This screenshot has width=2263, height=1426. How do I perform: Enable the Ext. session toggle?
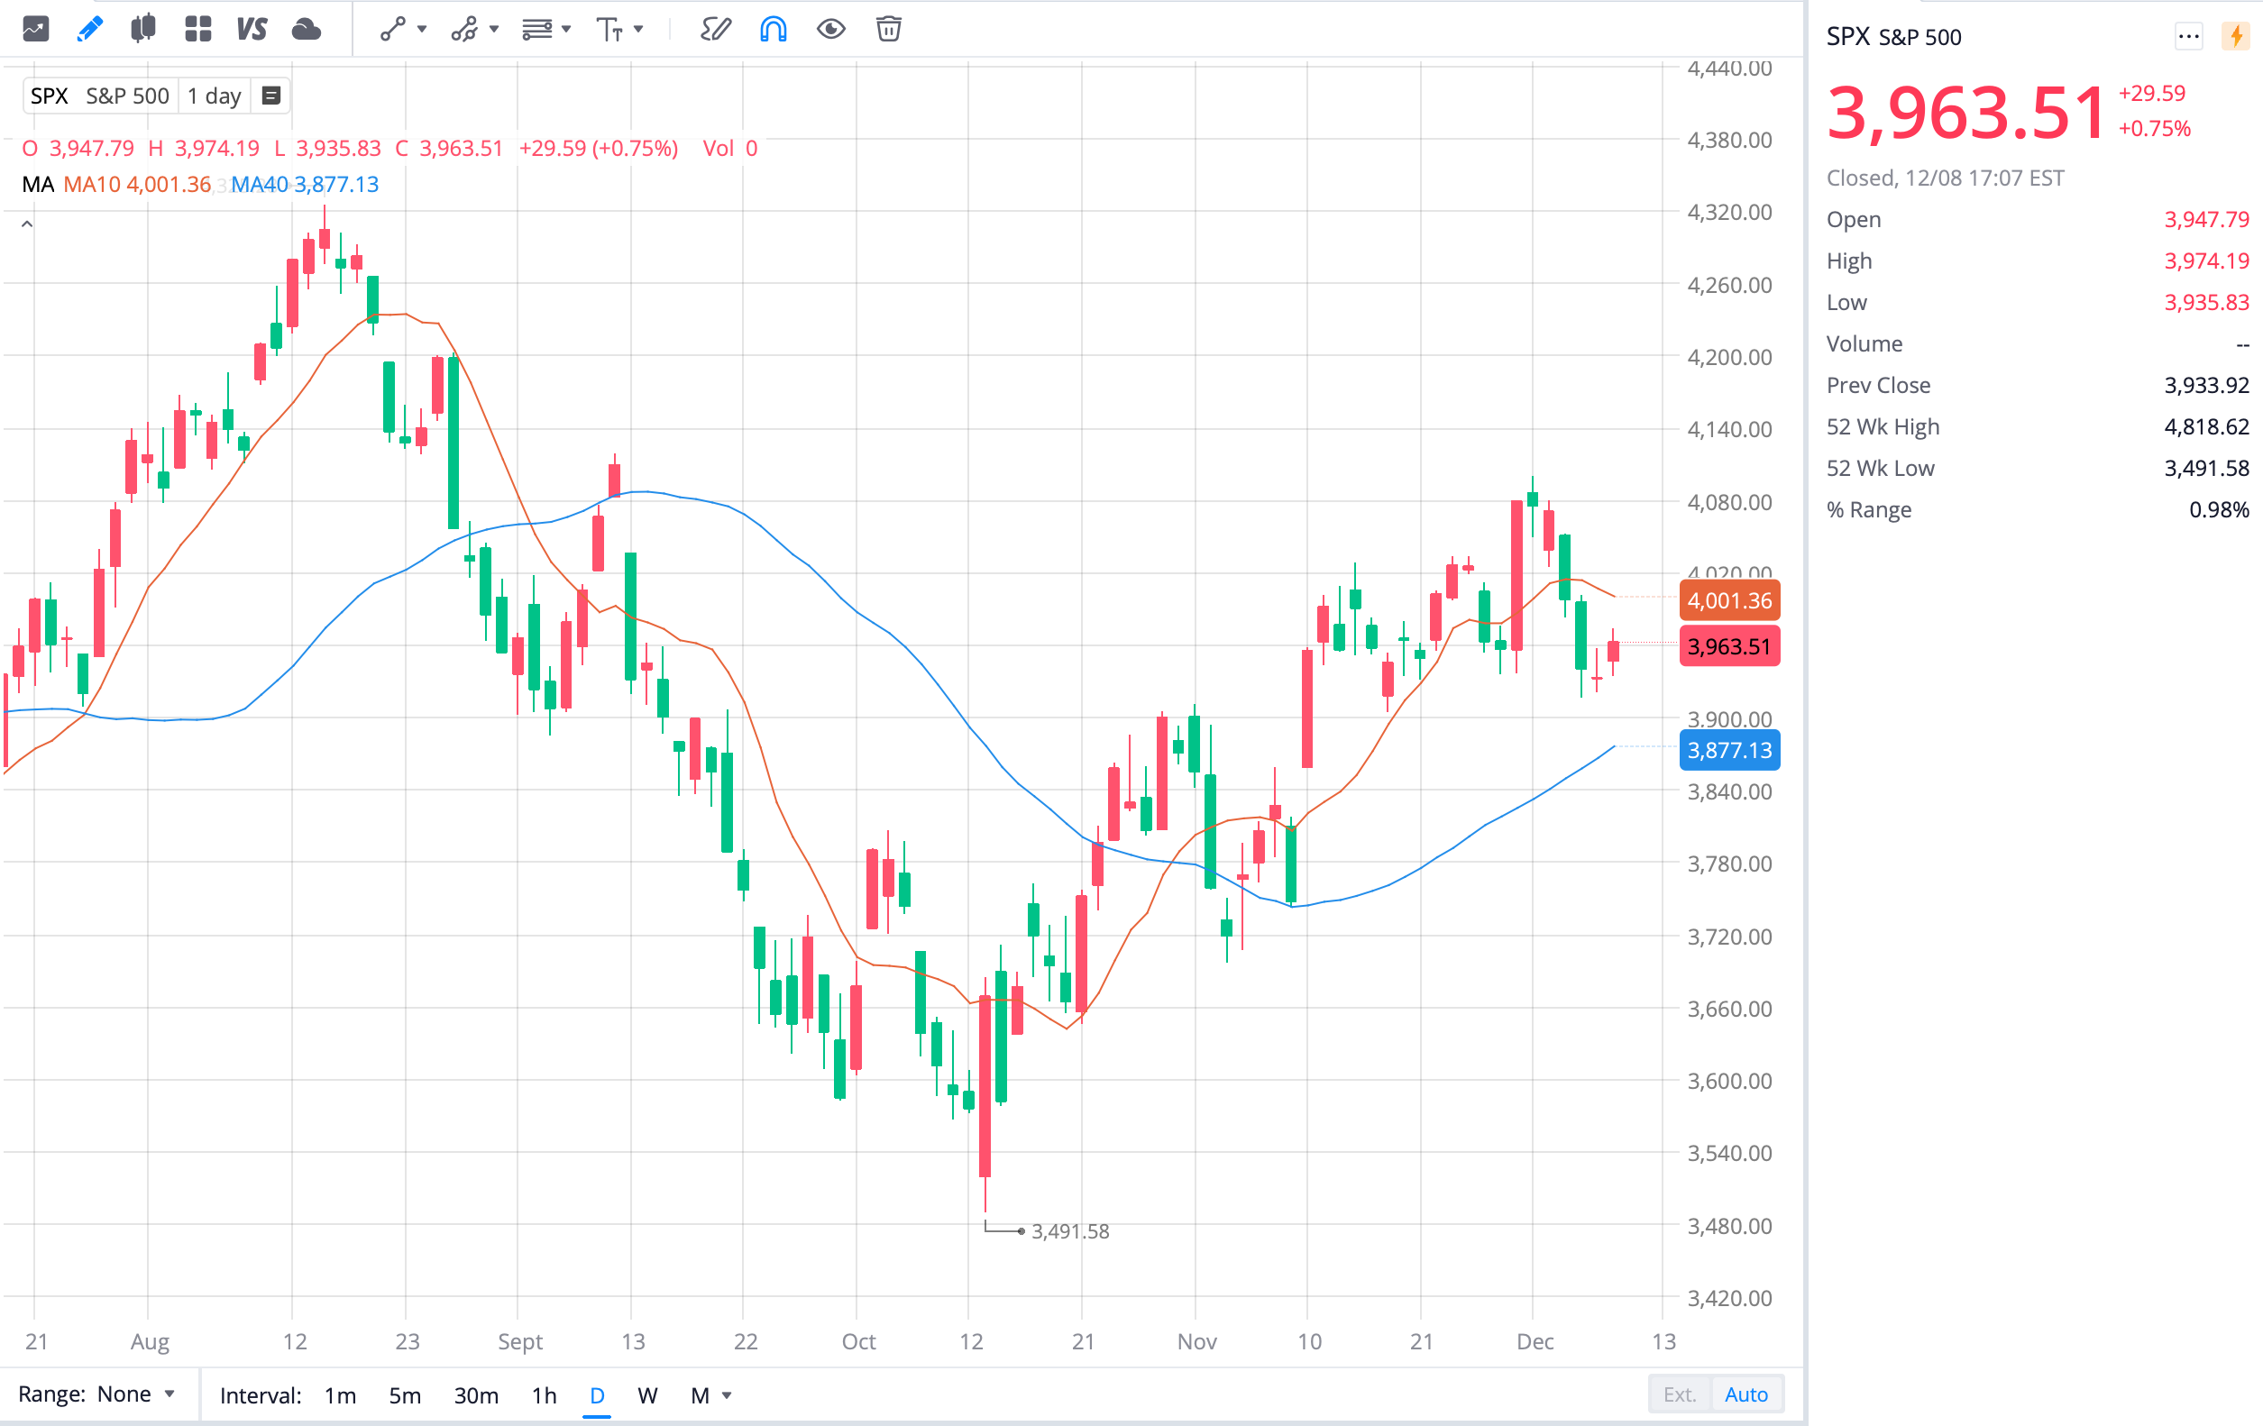[x=1680, y=1394]
